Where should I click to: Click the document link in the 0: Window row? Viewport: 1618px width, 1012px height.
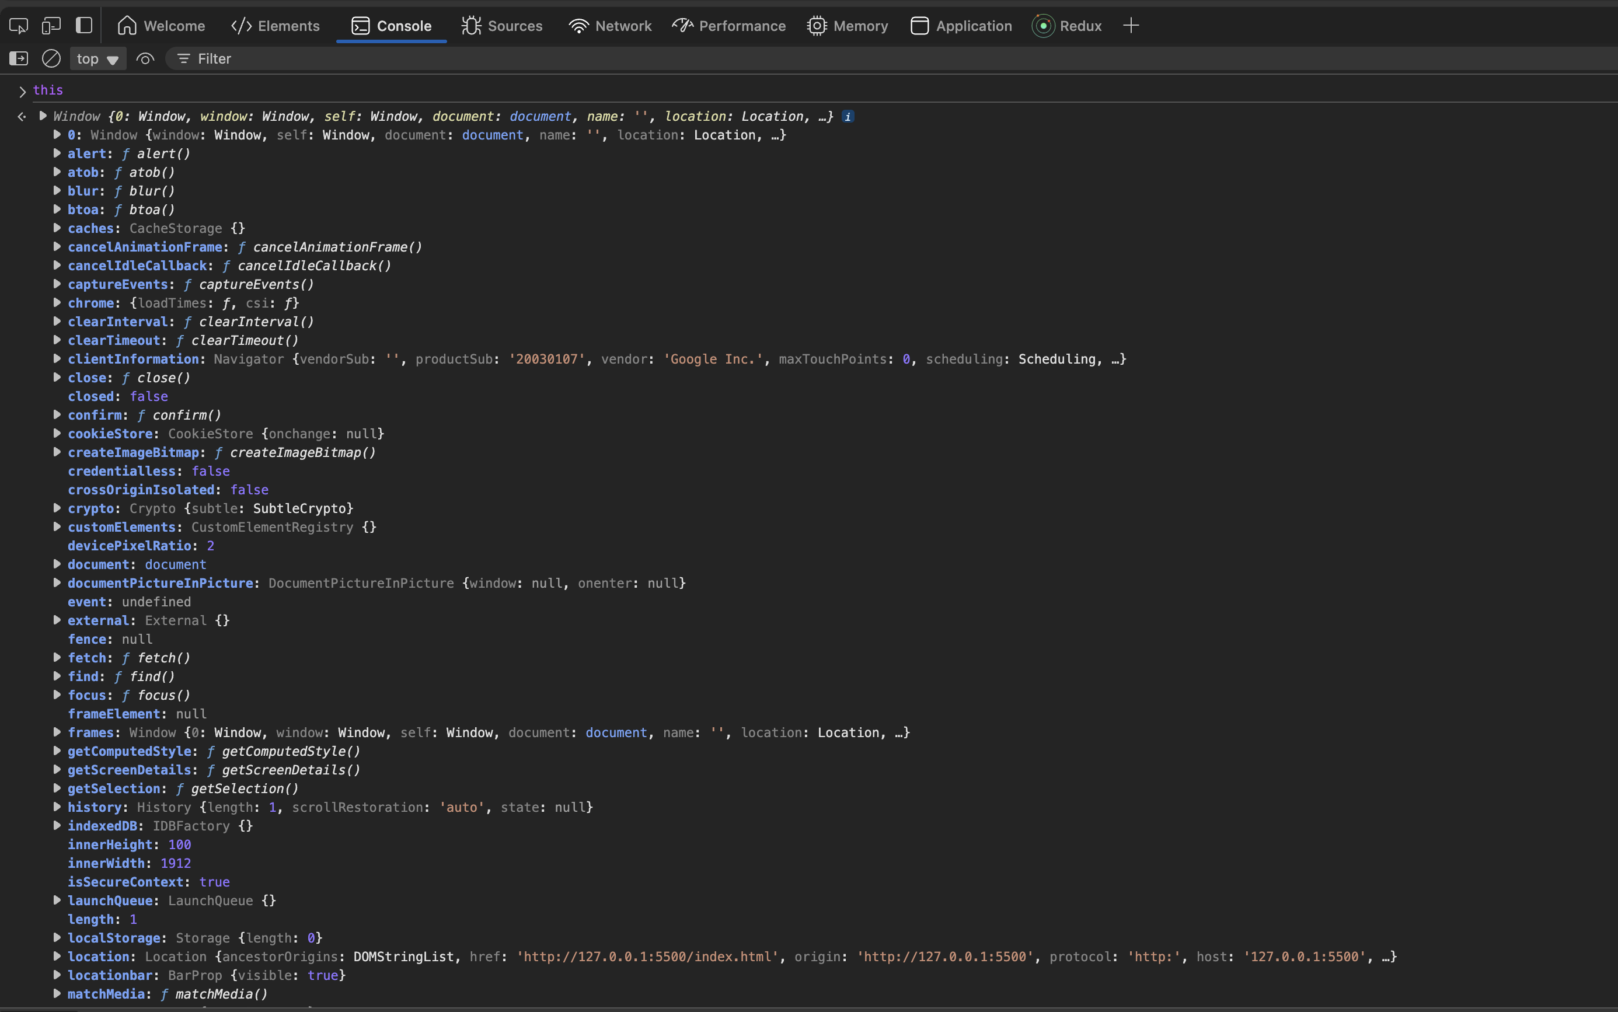coord(493,135)
